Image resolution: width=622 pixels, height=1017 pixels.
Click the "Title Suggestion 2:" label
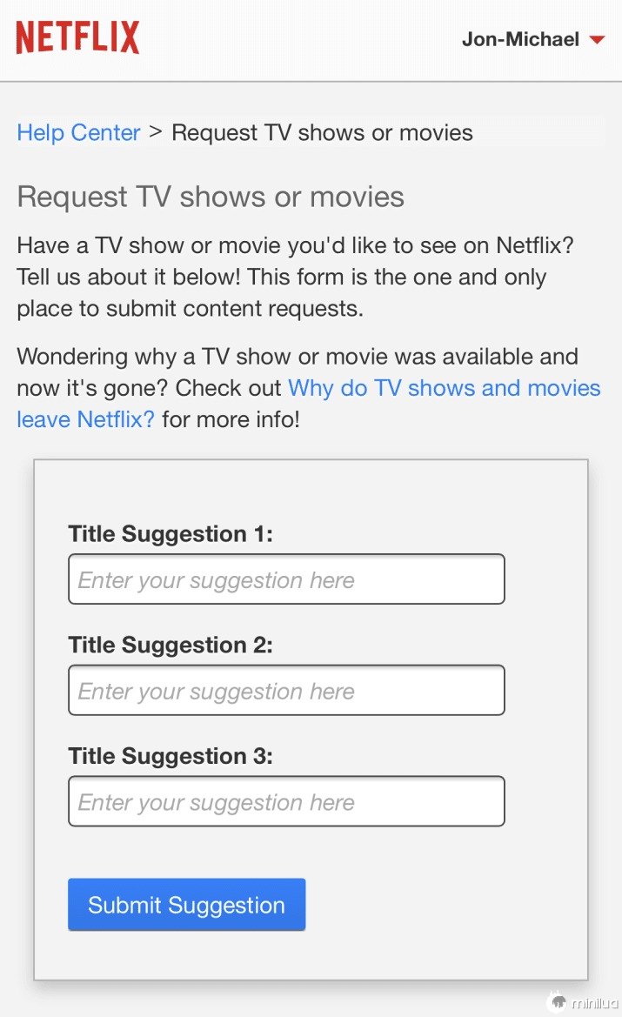(x=171, y=646)
